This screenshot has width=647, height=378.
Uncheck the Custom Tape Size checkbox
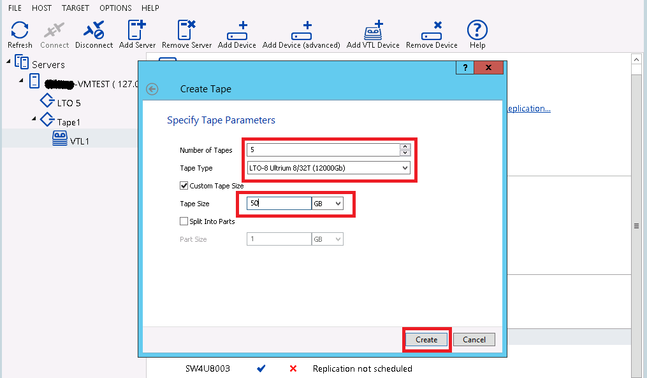click(184, 185)
